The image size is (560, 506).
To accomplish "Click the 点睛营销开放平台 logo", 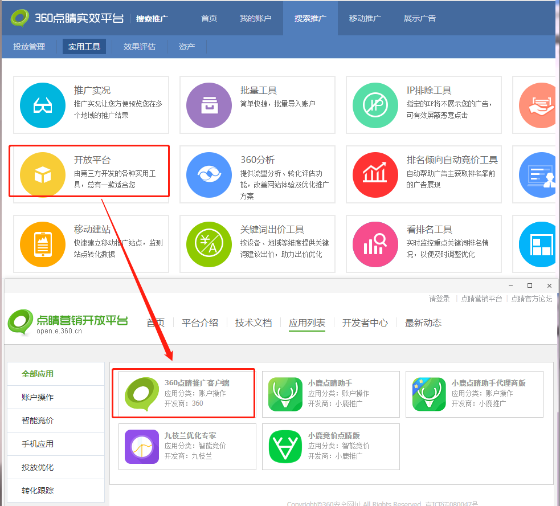I will coord(68,323).
